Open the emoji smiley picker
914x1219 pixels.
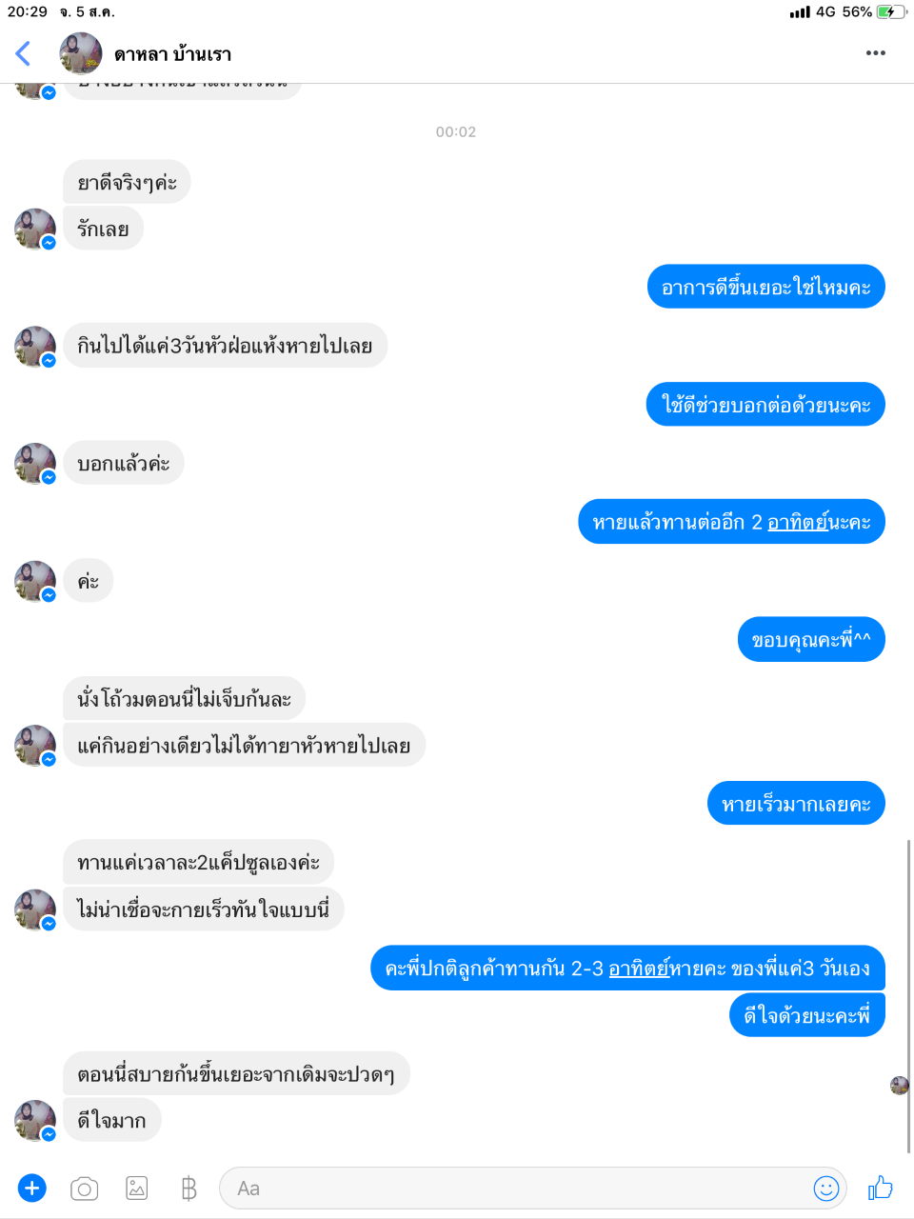click(x=826, y=1188)
